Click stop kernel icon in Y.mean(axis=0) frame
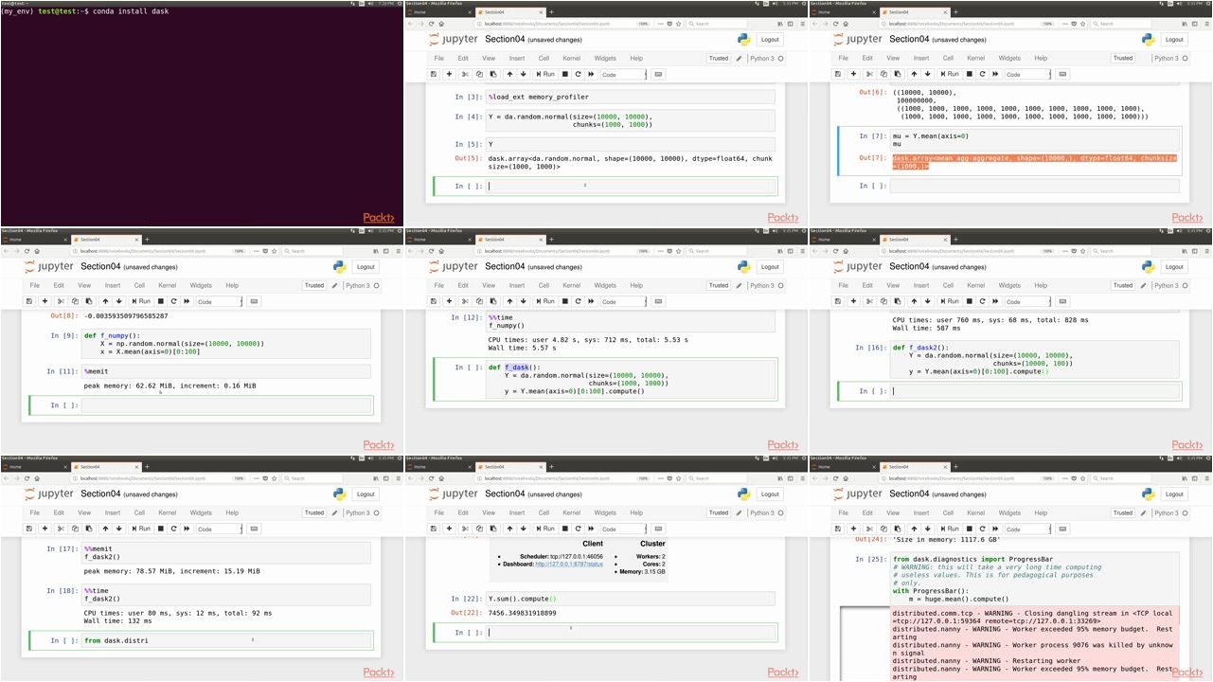 (x=969, y=74)
